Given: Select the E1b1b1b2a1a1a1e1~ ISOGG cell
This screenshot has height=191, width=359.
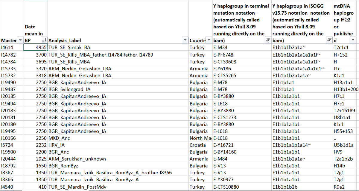Looking at the screenshot, I should click(302, 69).
